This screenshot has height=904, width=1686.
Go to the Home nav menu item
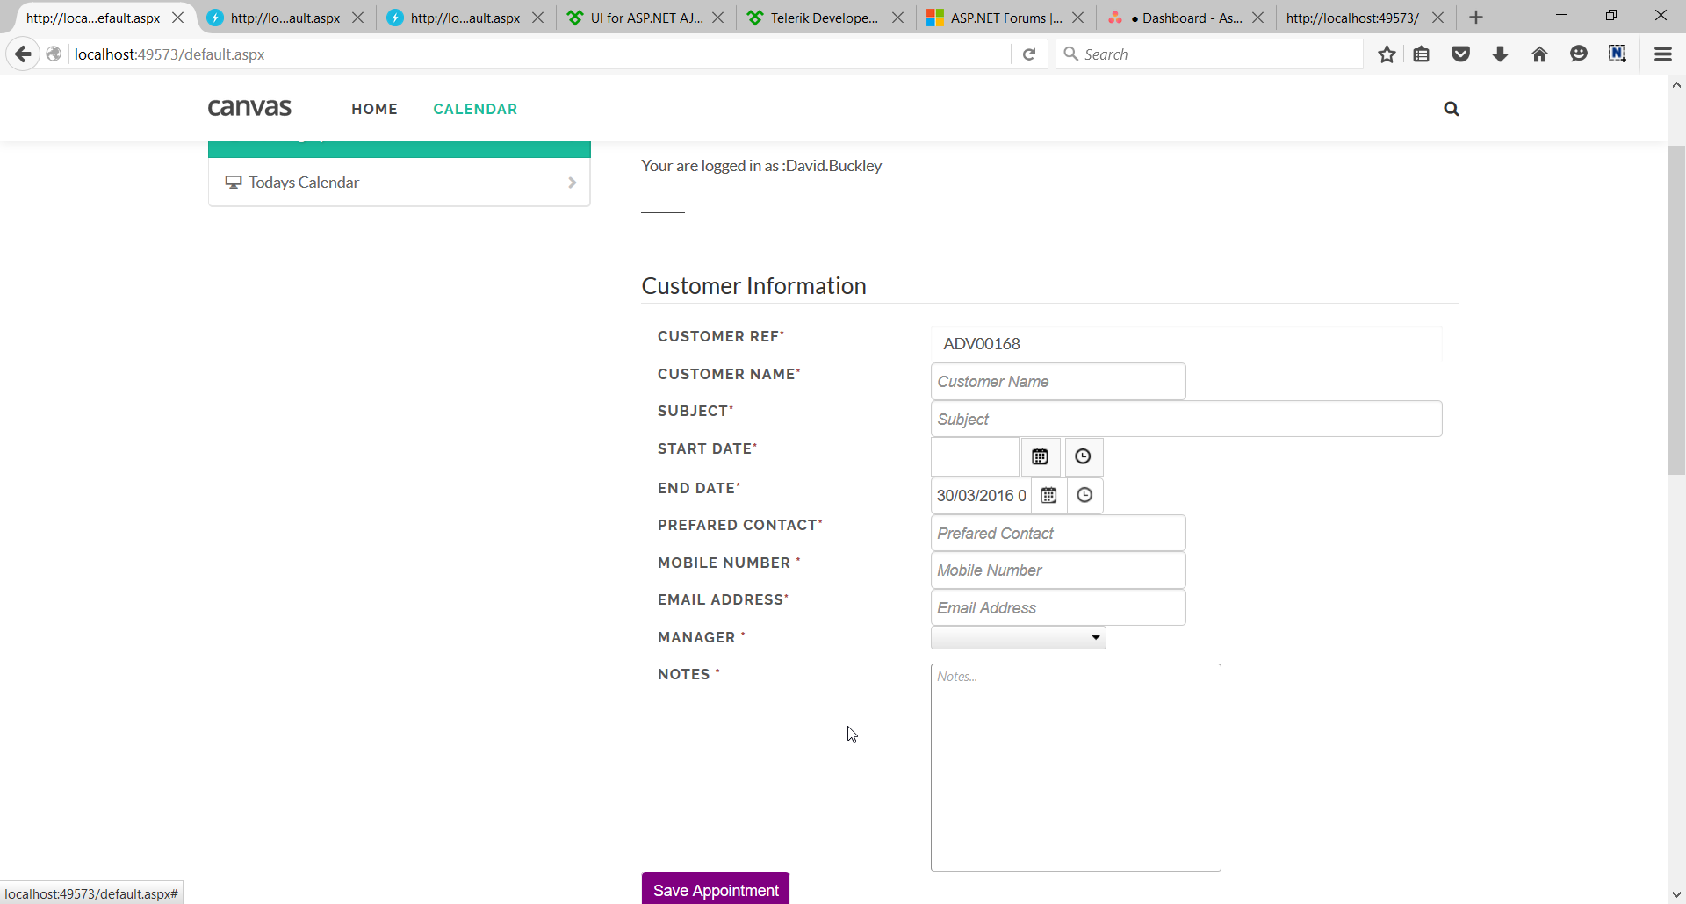coord(374,109)
